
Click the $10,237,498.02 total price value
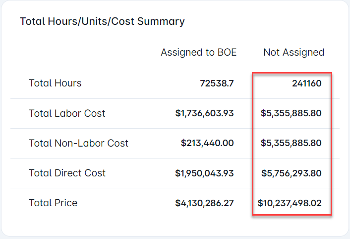(x=290, y=203)
